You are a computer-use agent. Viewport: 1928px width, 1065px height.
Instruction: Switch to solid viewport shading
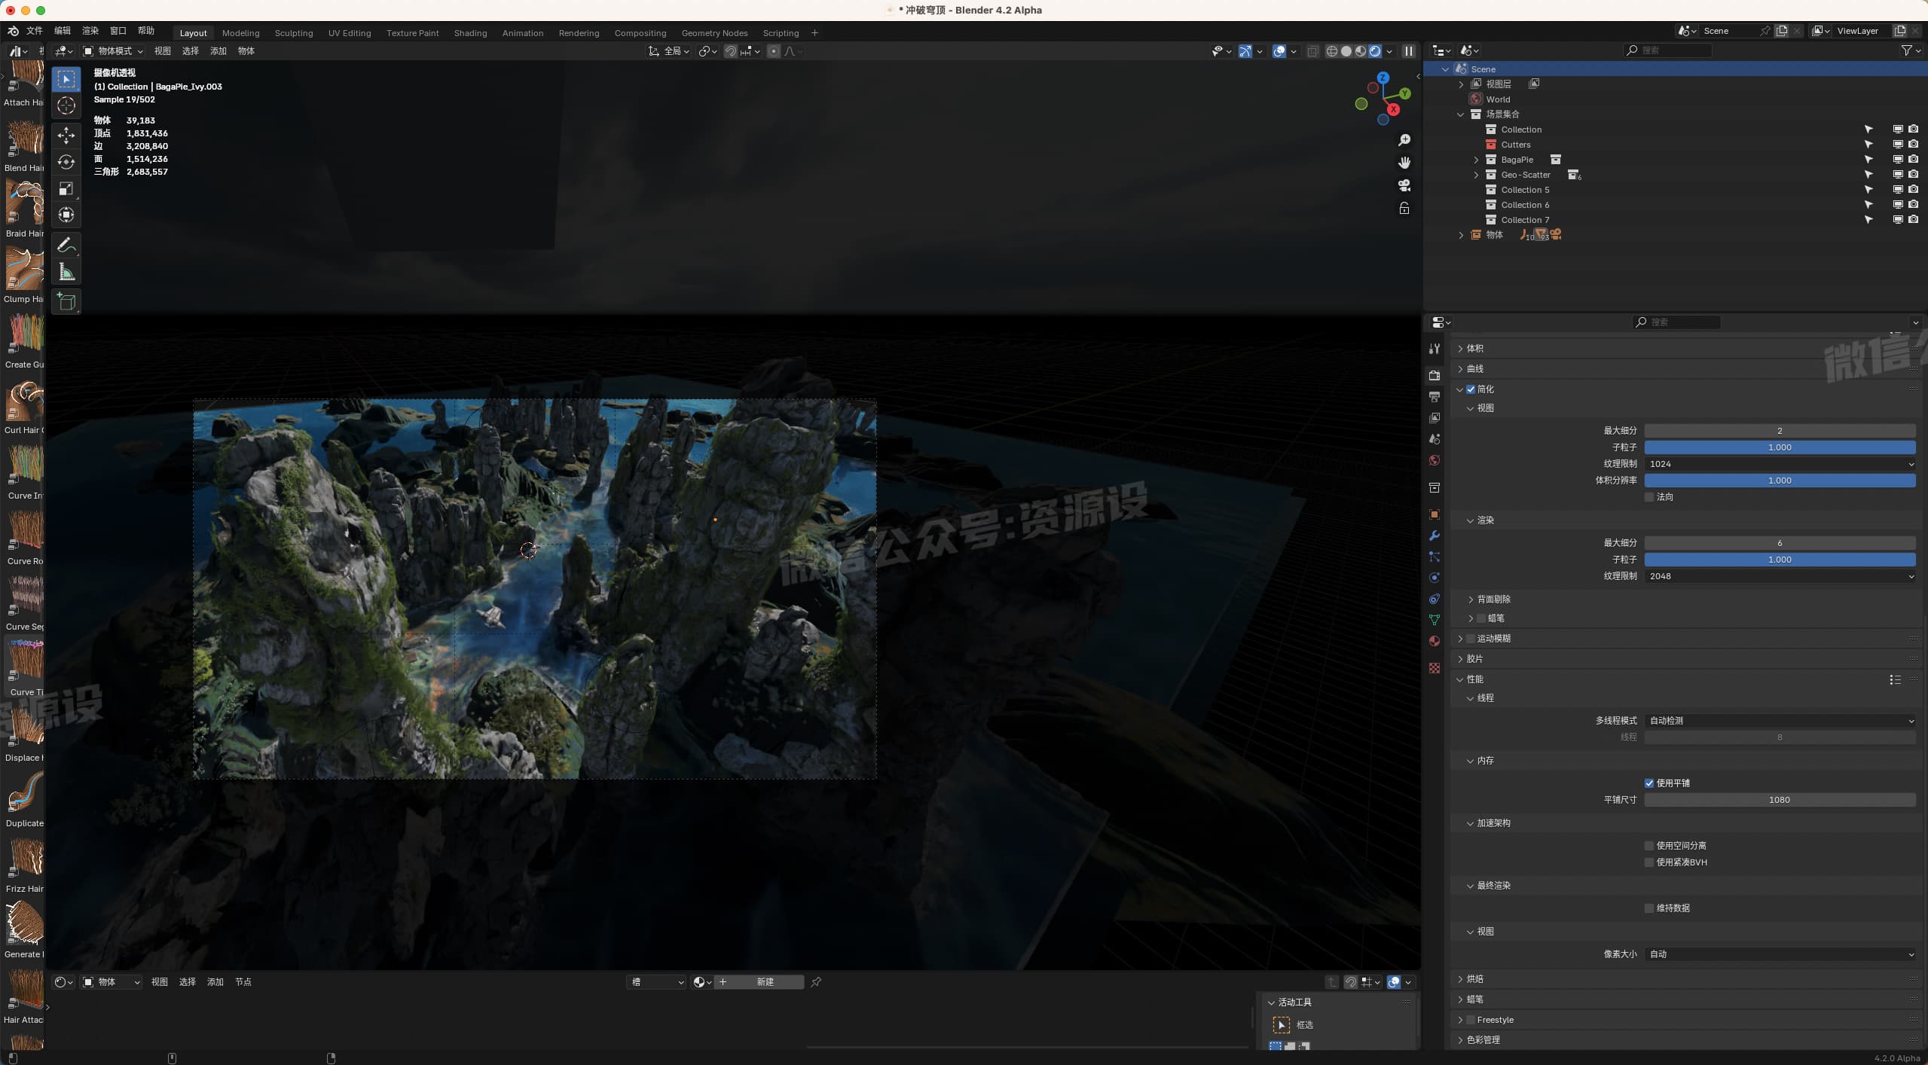1346,51
